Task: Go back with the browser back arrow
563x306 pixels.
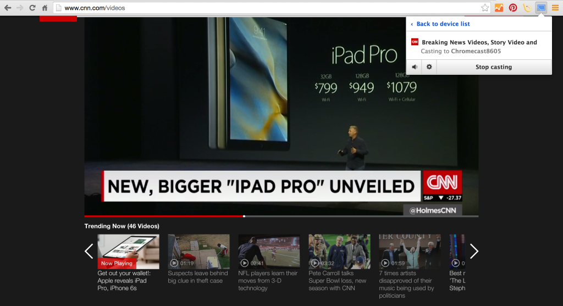Action: 8,8
